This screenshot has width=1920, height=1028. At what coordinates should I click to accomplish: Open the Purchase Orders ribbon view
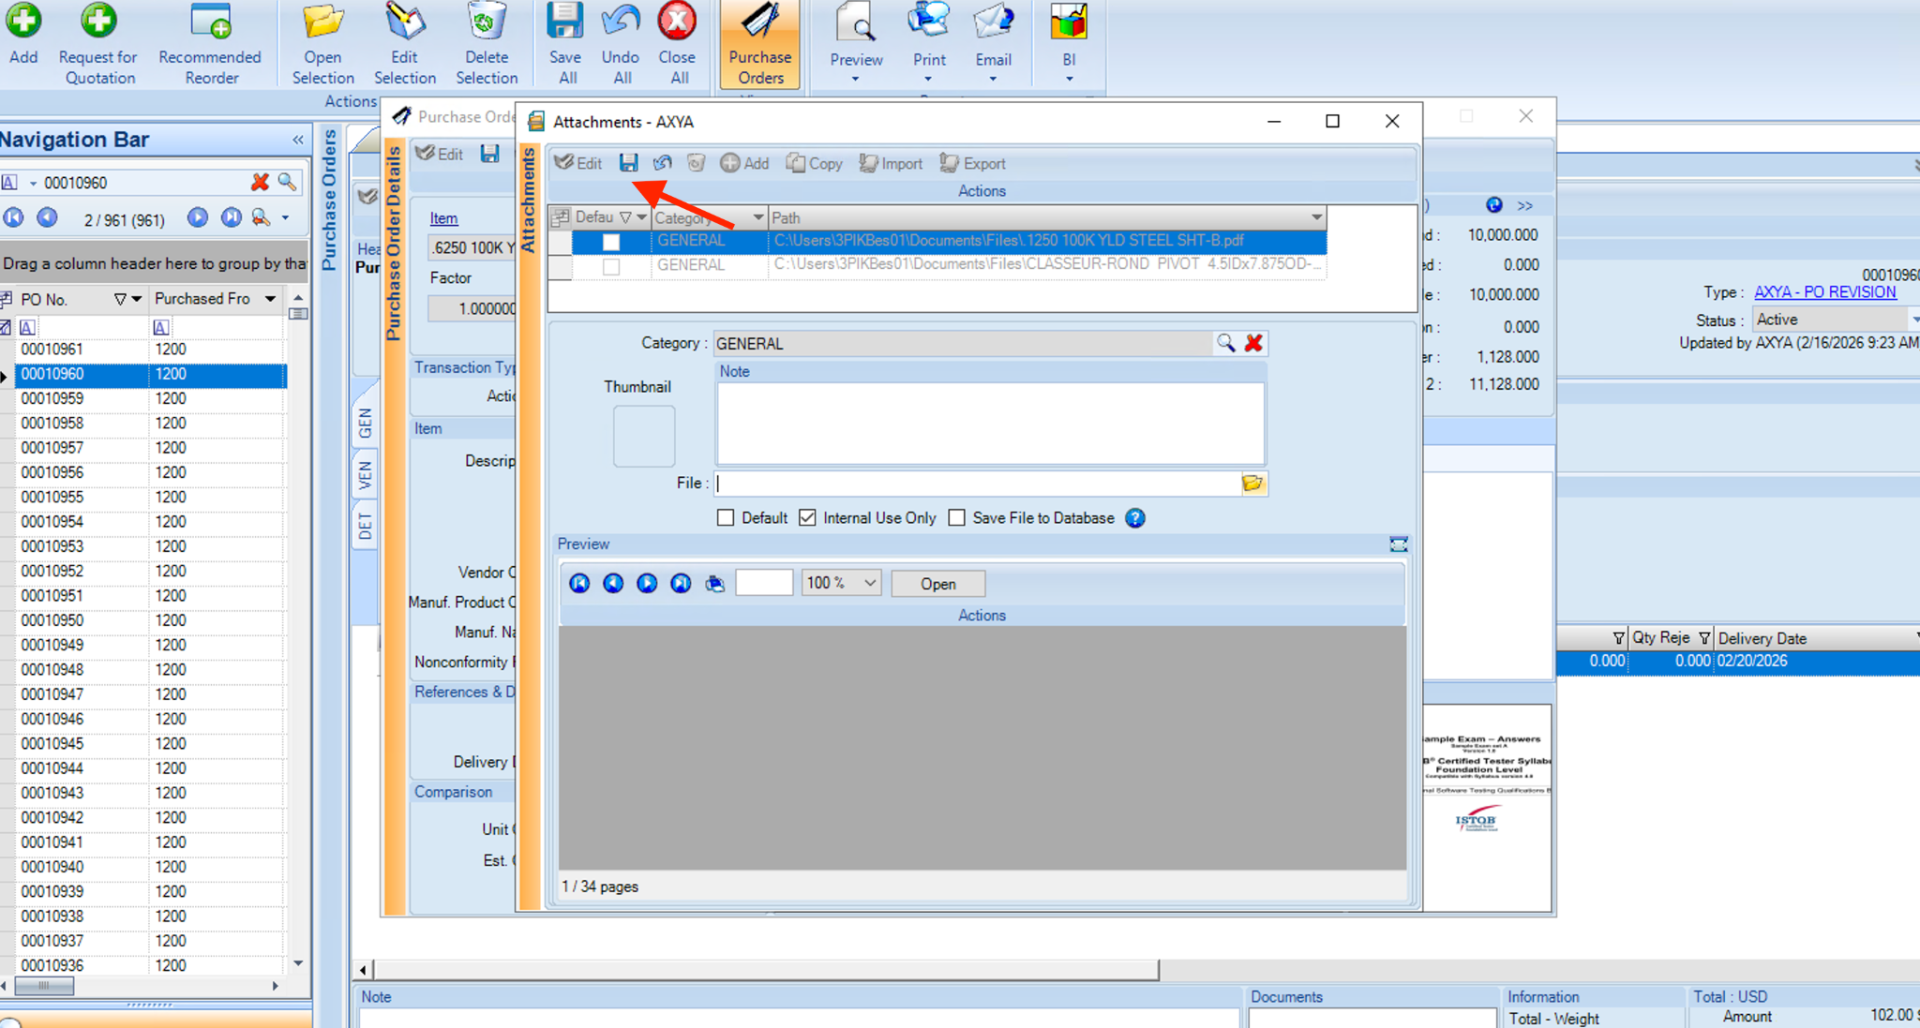(x=759, y=45)
